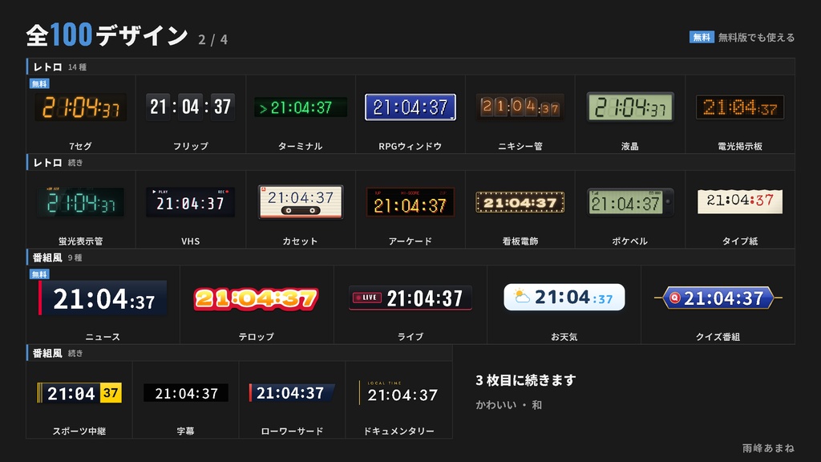Choose the 液晶 LCD clock design
Viewport: 821px width, 462px height.
(x=630, y=107)
